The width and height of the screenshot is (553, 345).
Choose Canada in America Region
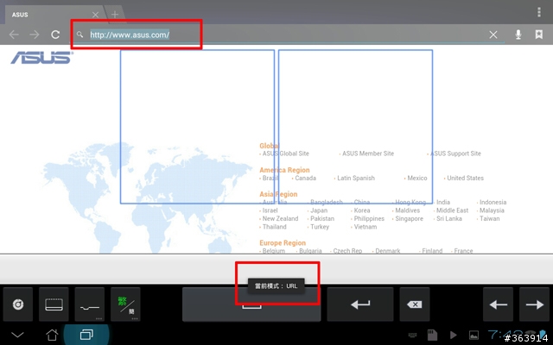[x=305, y=179]
